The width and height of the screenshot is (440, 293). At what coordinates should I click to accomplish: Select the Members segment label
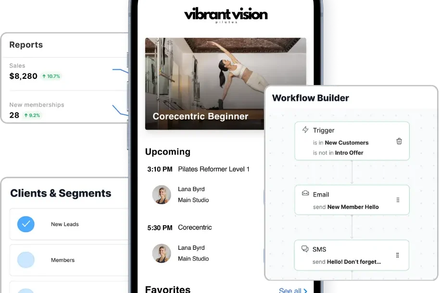63,260
